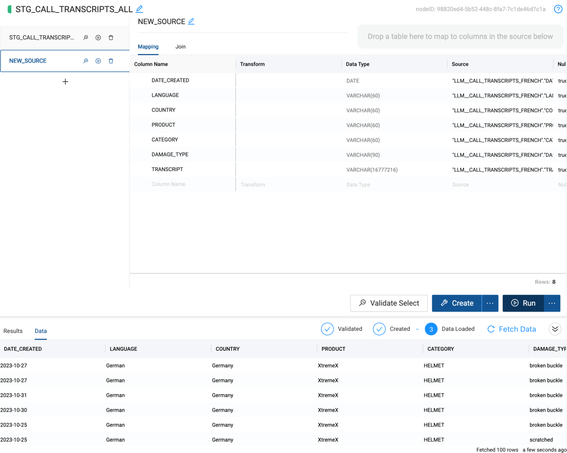This screenshot has width=567, height=453.
Task: Click the Created status check icon
Action: click(x=379, y=329)
